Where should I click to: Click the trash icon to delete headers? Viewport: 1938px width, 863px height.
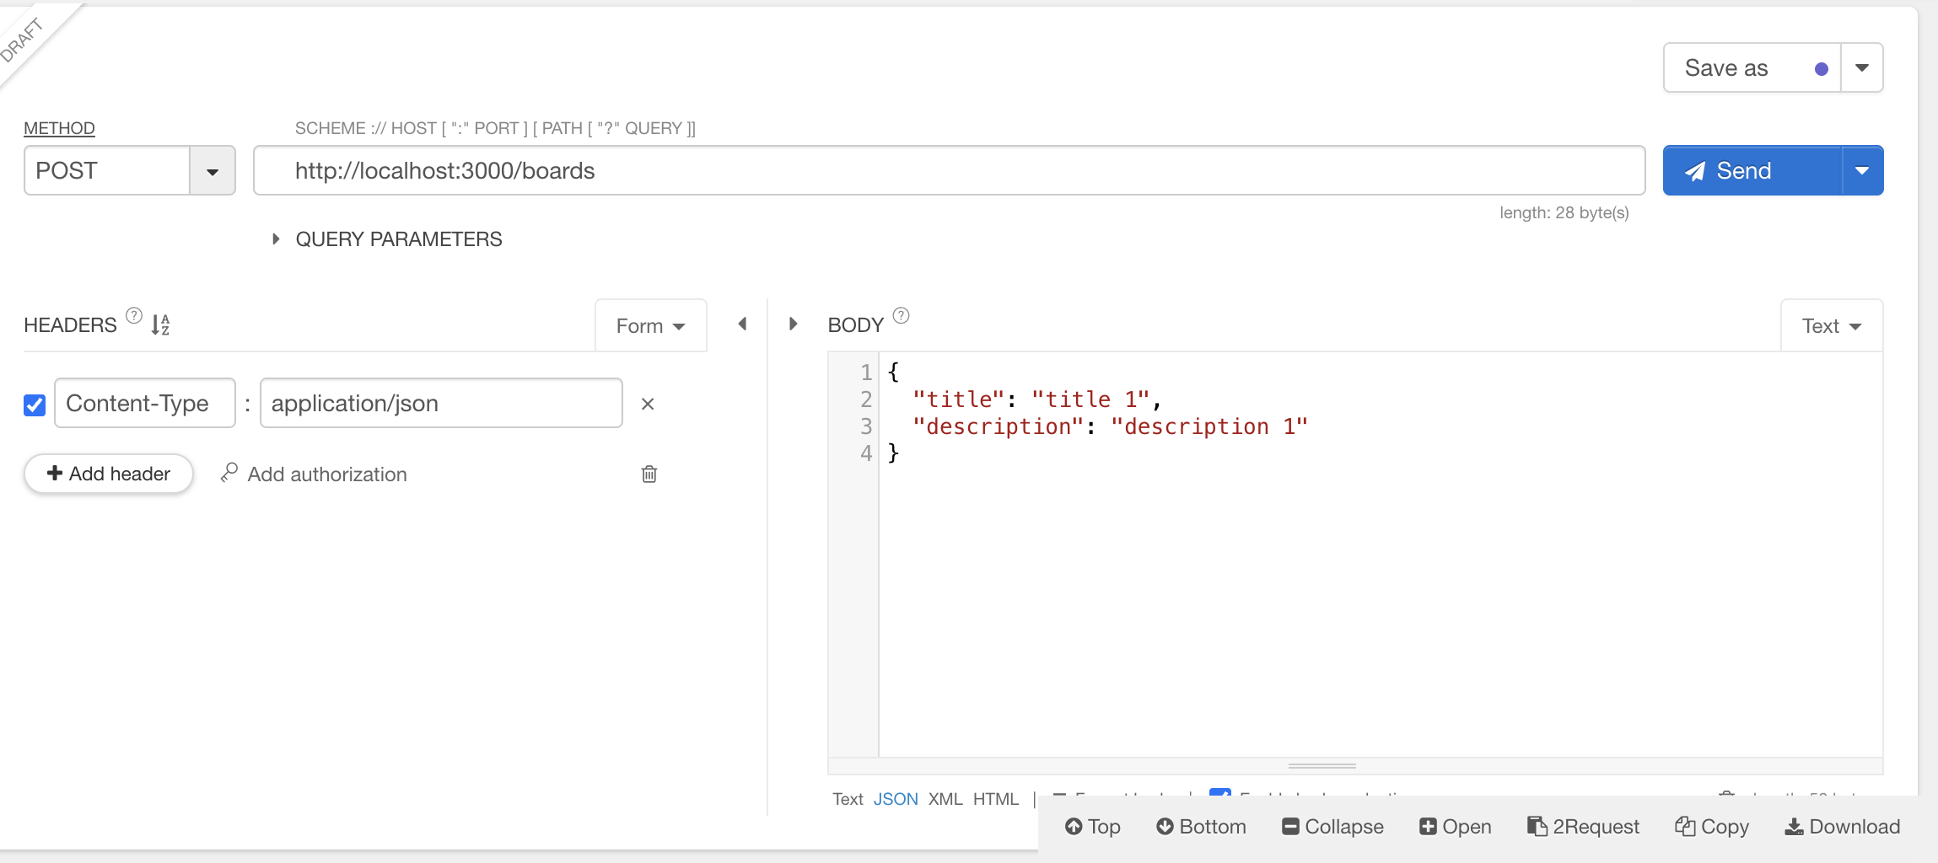coord(649,474)
